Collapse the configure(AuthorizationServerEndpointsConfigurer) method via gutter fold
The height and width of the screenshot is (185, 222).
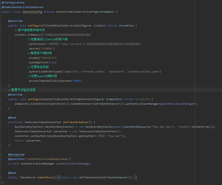[x=0, y=99]
